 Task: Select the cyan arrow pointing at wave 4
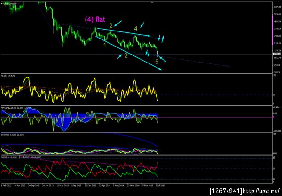pos(142,25)
